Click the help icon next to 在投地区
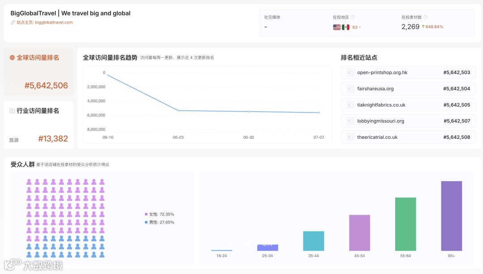The image size is (483, 274). pyautogui.click(x=353, y=17)
